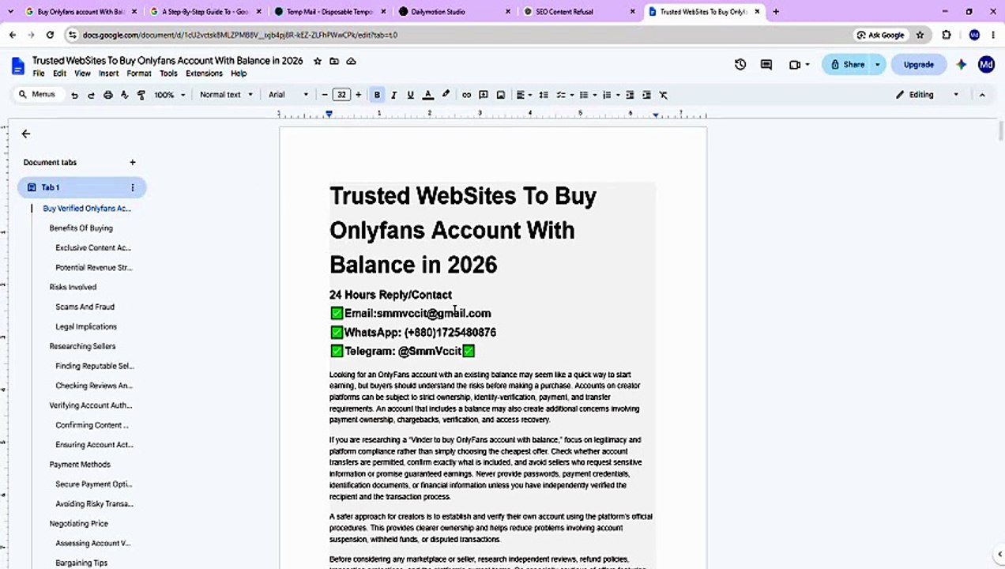The height and width of the screenshot is (569, 1005).
Task: Close the outline with the back arrow
Action: coord(26,134)
